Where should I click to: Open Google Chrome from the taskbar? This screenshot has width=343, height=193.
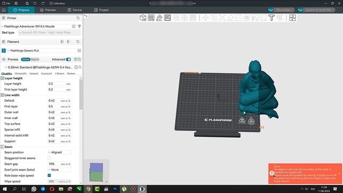[88, 189]
